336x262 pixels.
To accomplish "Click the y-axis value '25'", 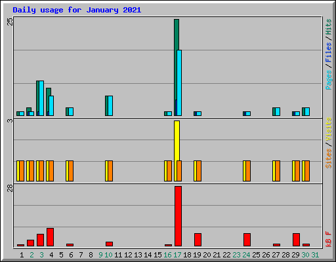I will [10, 22].
